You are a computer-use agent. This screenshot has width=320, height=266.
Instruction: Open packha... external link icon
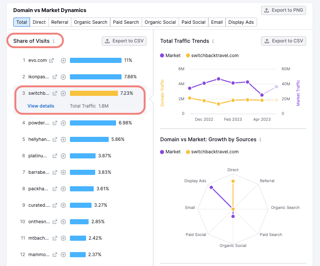click(x=55, y=189)
